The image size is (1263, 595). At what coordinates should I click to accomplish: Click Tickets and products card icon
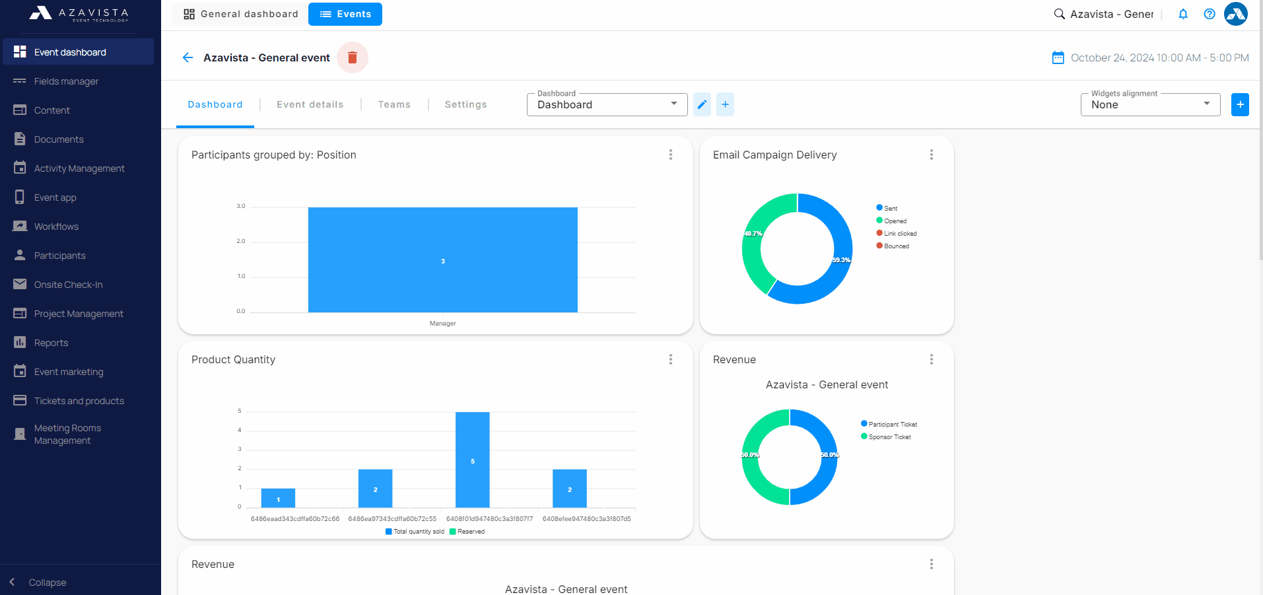click(20, 401)
